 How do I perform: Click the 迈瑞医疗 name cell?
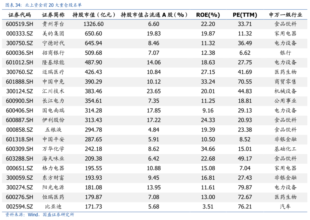[x=53, y=72]
